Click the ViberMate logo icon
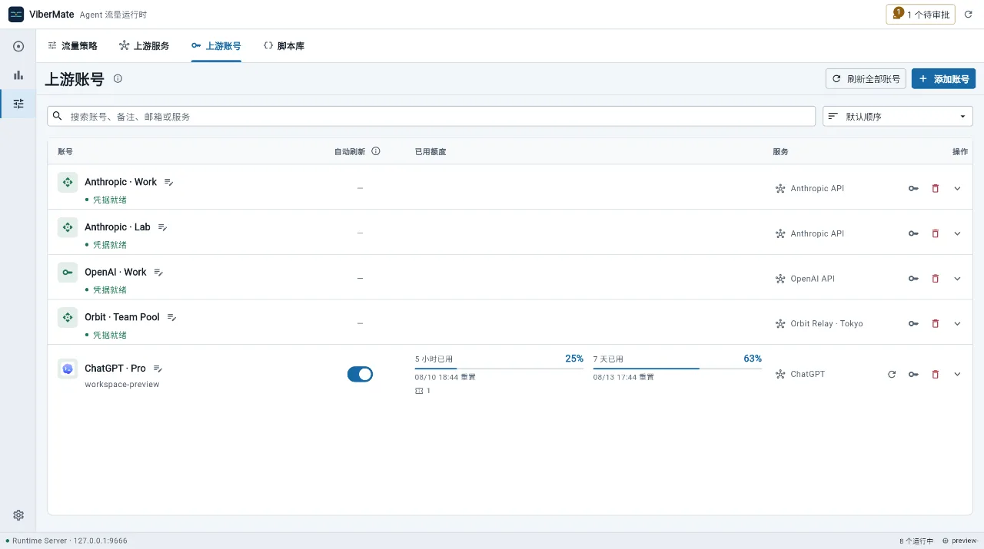 [x=16, y=15]
